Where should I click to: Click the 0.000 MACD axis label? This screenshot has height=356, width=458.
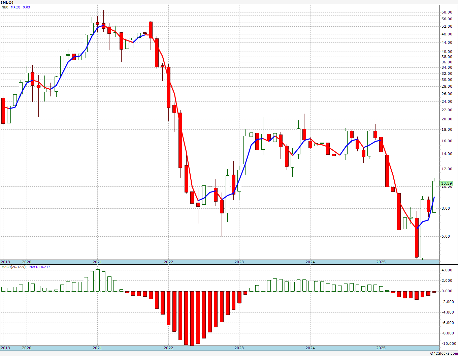pyautogui.click(x=447, y=291)
